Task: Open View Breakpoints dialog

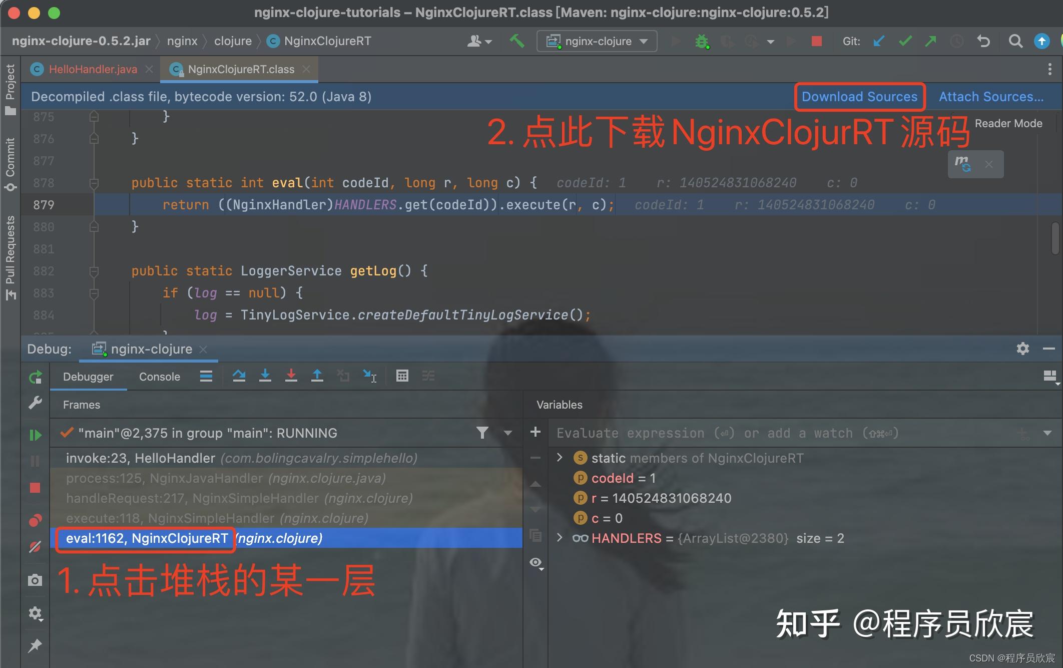Action: (36, 520)
